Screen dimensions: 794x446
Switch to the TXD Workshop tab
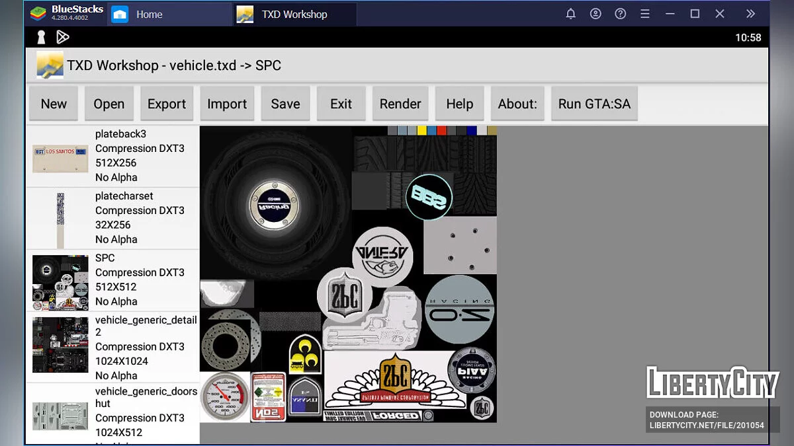coord(294,14)
